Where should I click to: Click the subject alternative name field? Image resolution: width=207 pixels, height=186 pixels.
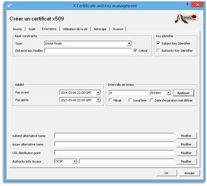point(114,136)
